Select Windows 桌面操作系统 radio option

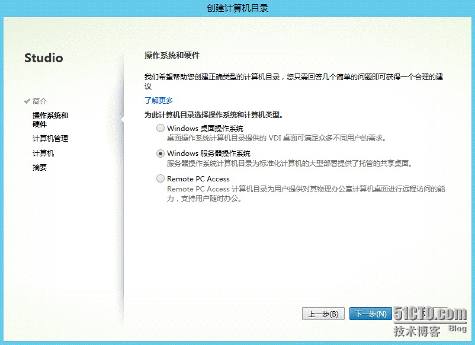pos(161,128)
